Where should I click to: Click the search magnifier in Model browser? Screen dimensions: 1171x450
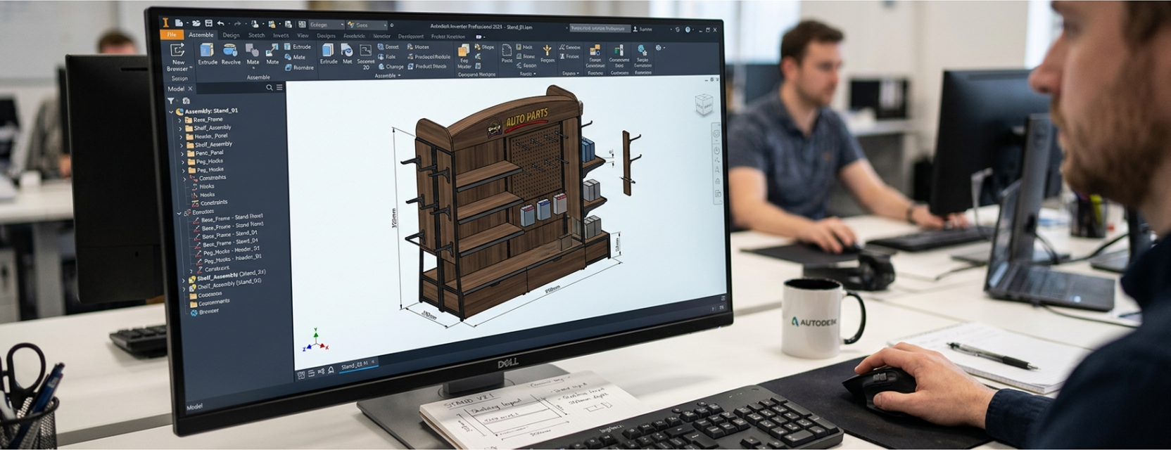269,88
